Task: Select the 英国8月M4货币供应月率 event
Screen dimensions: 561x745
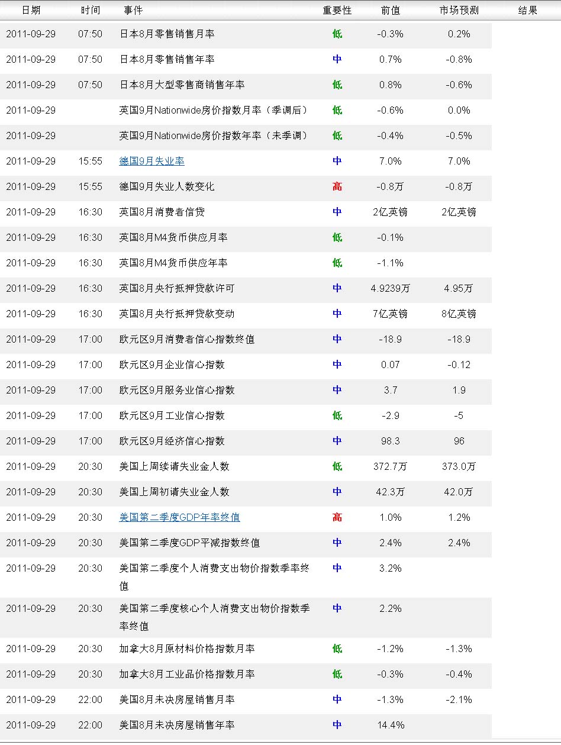Action: (x=173, y=237)
